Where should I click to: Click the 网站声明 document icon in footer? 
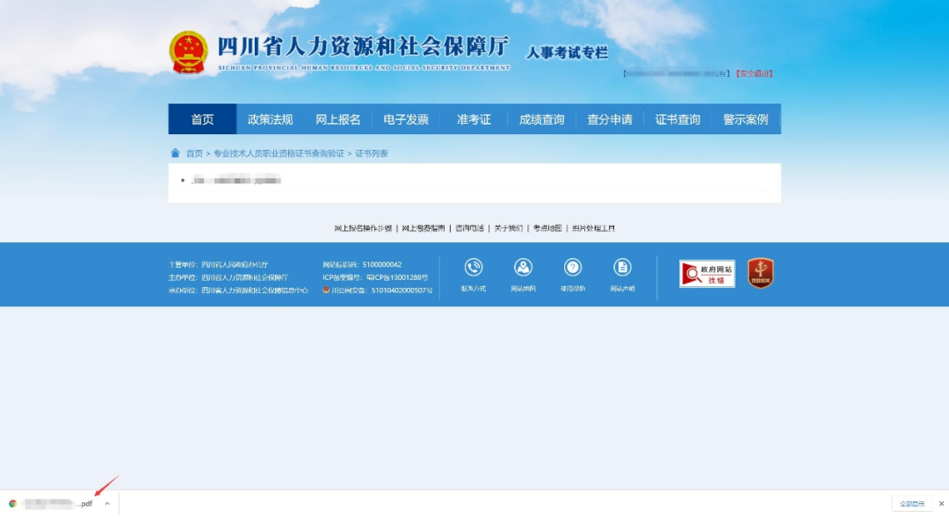pyautogui.click(x=622, y=268)
